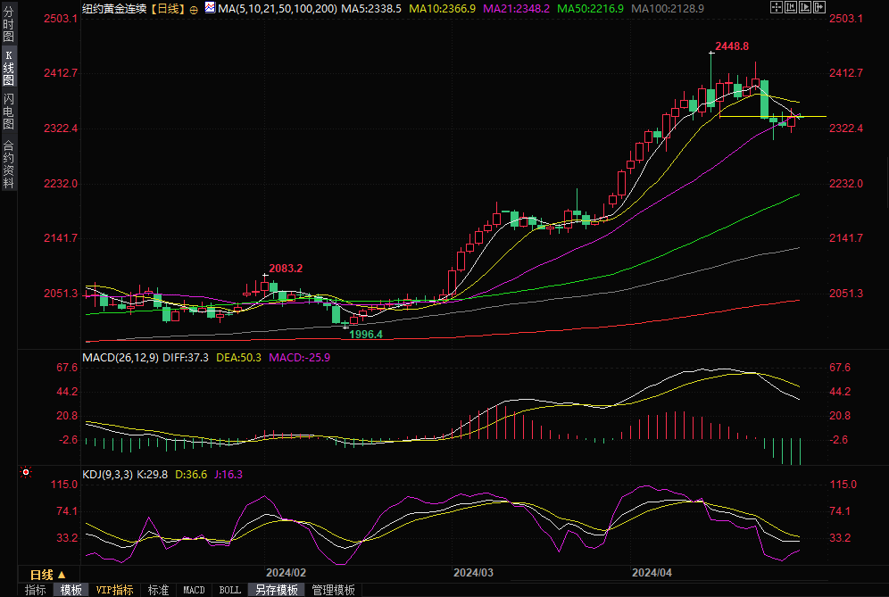The height and width of the screenshot is (597, 889).
Task: Click the MA indicator chart icon
Action: [210, 8]
